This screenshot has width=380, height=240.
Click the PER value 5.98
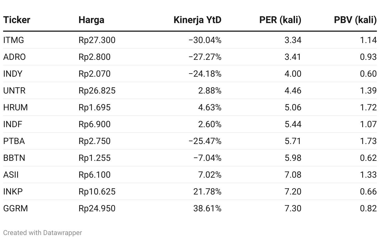pos(293,158)
